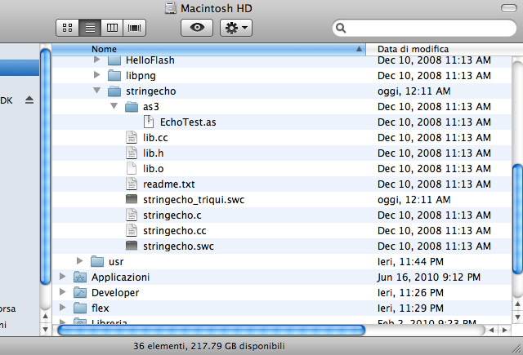This screenshot has height=355, width=523.
Task: Click the magnifying glass search icon
Action: tap(341, 28)
